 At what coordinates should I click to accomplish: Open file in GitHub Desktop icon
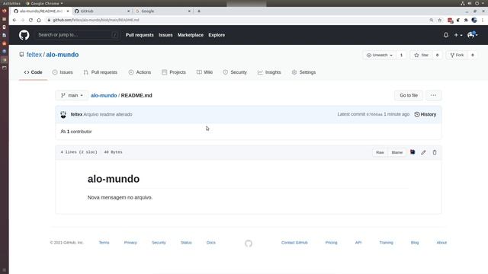click(x=413, y=152)
